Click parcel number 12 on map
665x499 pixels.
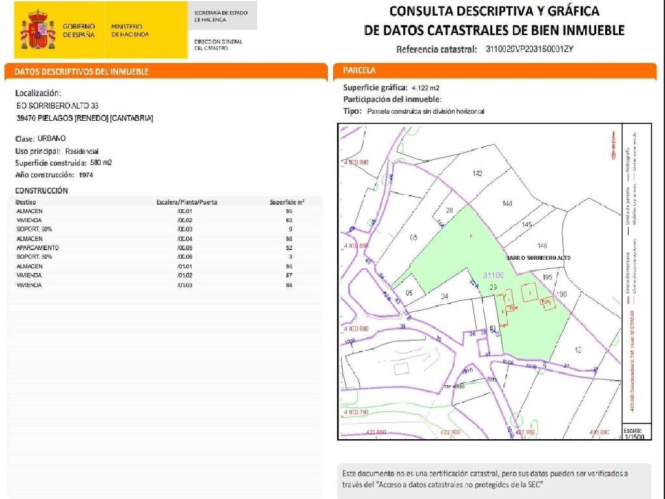pos(578,350)
